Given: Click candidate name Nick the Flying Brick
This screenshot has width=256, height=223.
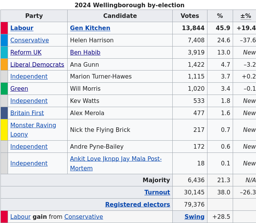Looking at the screenshot, I should (x=100, y=130).
